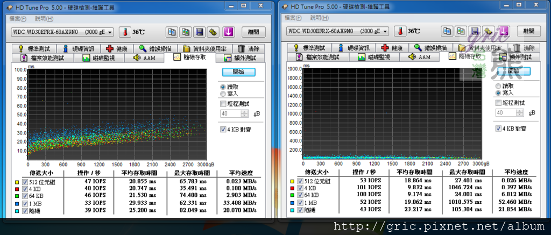Uncheck 隨機 transfer size in left window
This screenshot has width=551, height=235.
(x=25, y=211)
